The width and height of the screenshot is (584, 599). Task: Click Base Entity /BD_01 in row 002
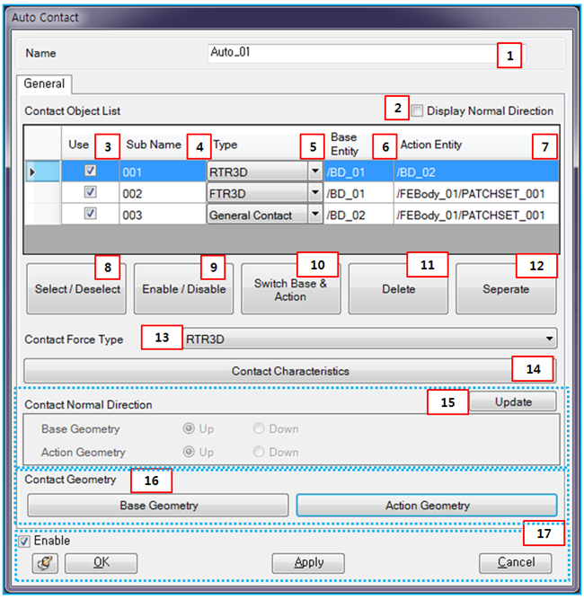(358, 193)
